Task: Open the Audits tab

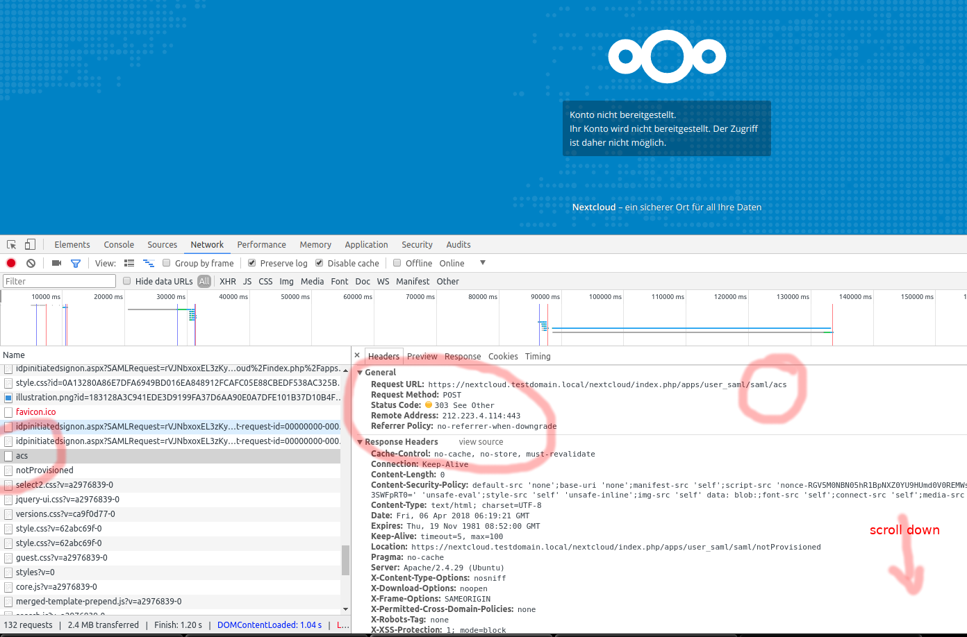Action: coord(458,245)
